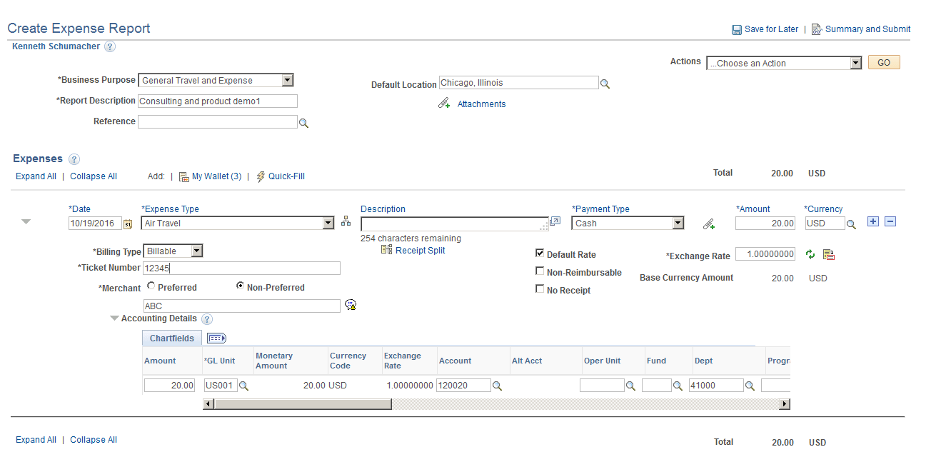
Task: Collapse the Accounting Details section
Action: click(x=114, y=318)
